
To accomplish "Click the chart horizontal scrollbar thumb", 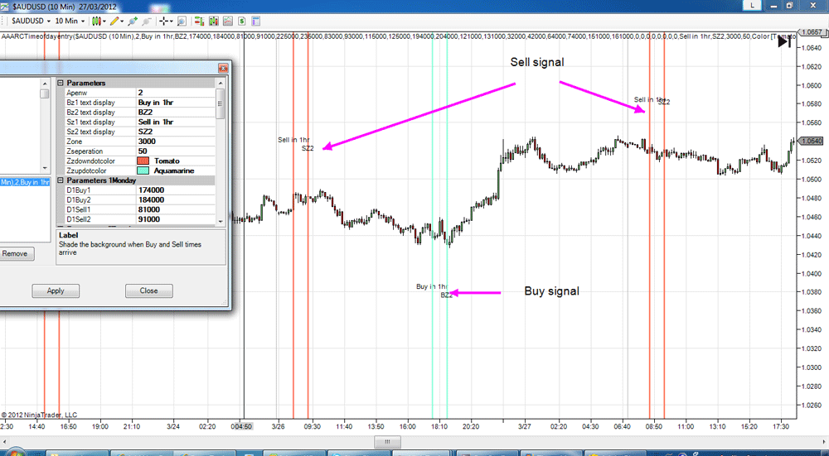I will pyautogui.click(x=387, y=442).
